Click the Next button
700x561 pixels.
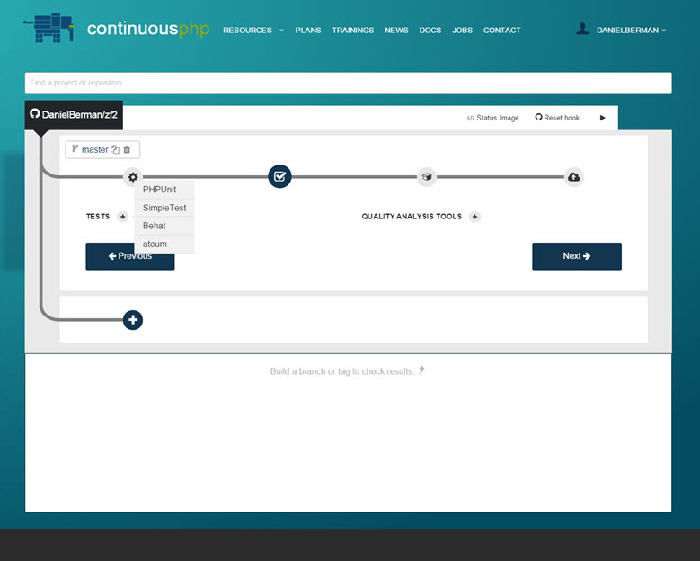pyautogui.click(x=577, y=256)
